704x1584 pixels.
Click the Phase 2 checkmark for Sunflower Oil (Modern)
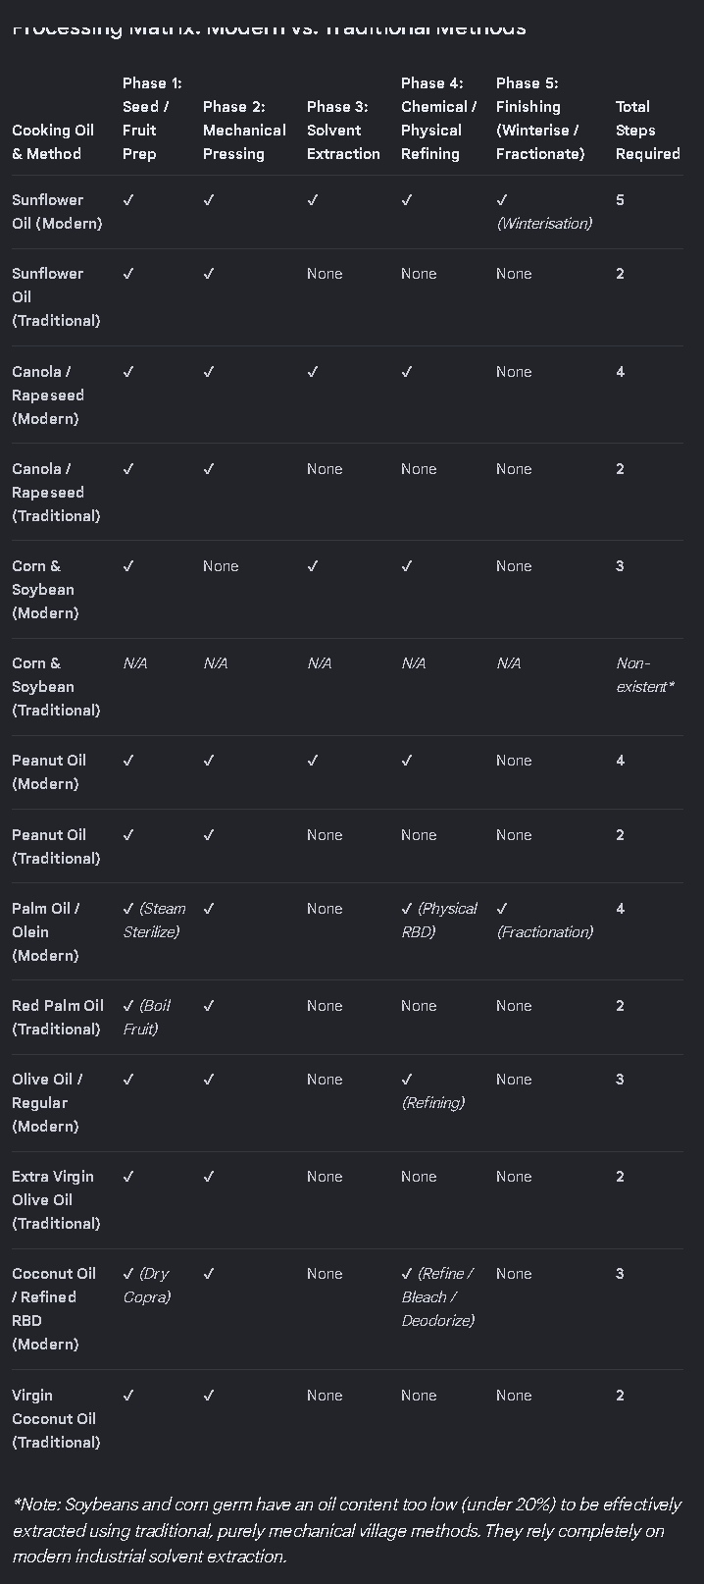208,200
